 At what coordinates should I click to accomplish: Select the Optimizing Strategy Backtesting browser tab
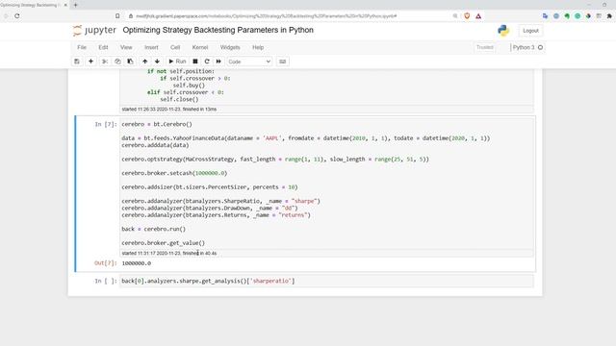click(x=30, y=5)
